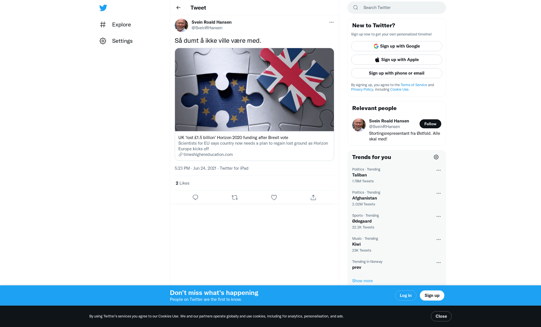Open more options for Ødegaard trend
Viewport: 541px width, 327px height.
pyautogui.click(x=438, y=216)
